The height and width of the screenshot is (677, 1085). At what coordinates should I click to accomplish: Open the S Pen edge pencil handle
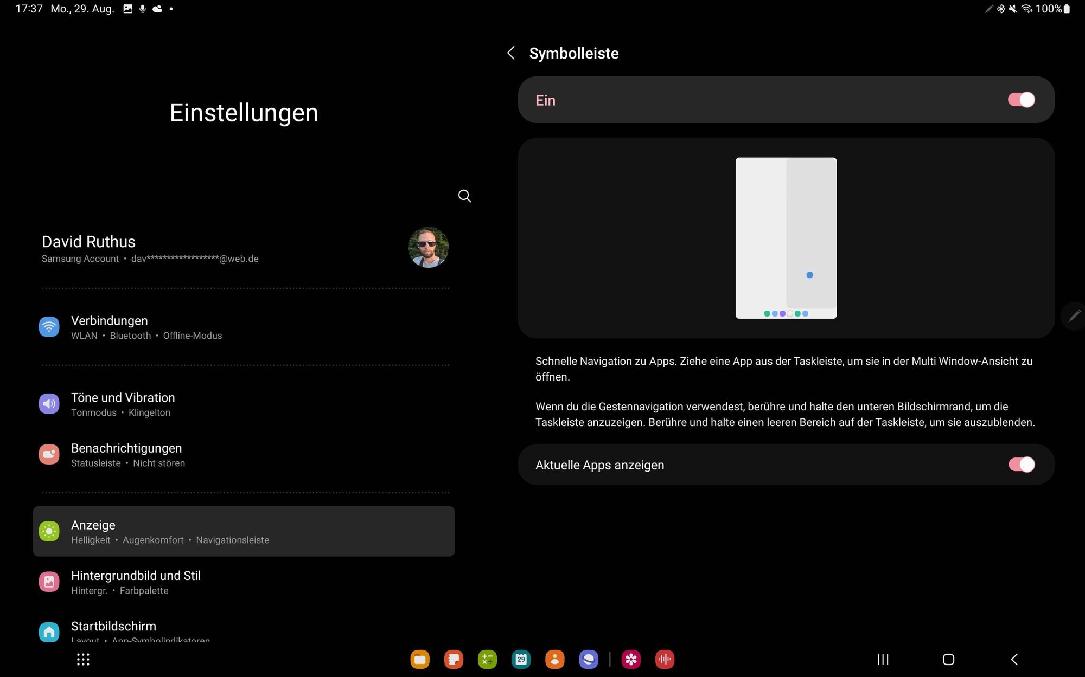pyautogui.click(x=1074, y=315)
